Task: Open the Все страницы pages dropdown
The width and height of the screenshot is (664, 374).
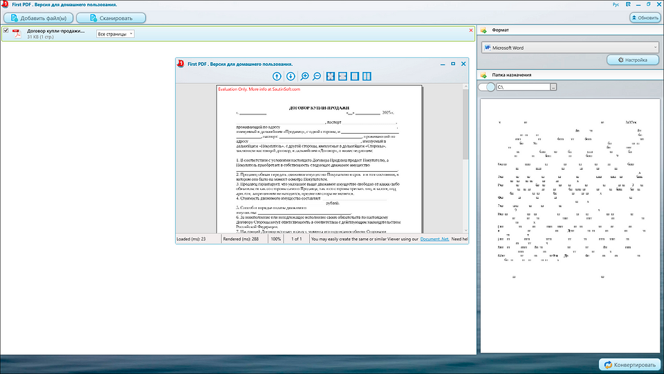Action: (x=116, y=34)
